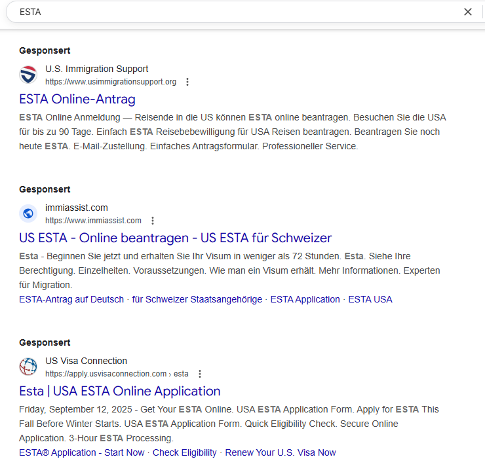Click the immiassist.com globe favicon
485x476 pixels.
28,213
